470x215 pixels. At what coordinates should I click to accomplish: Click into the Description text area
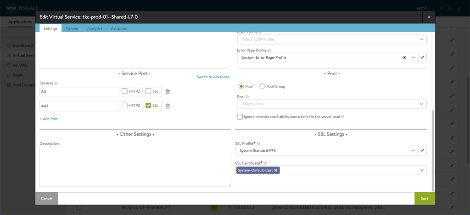pos(135,166)
